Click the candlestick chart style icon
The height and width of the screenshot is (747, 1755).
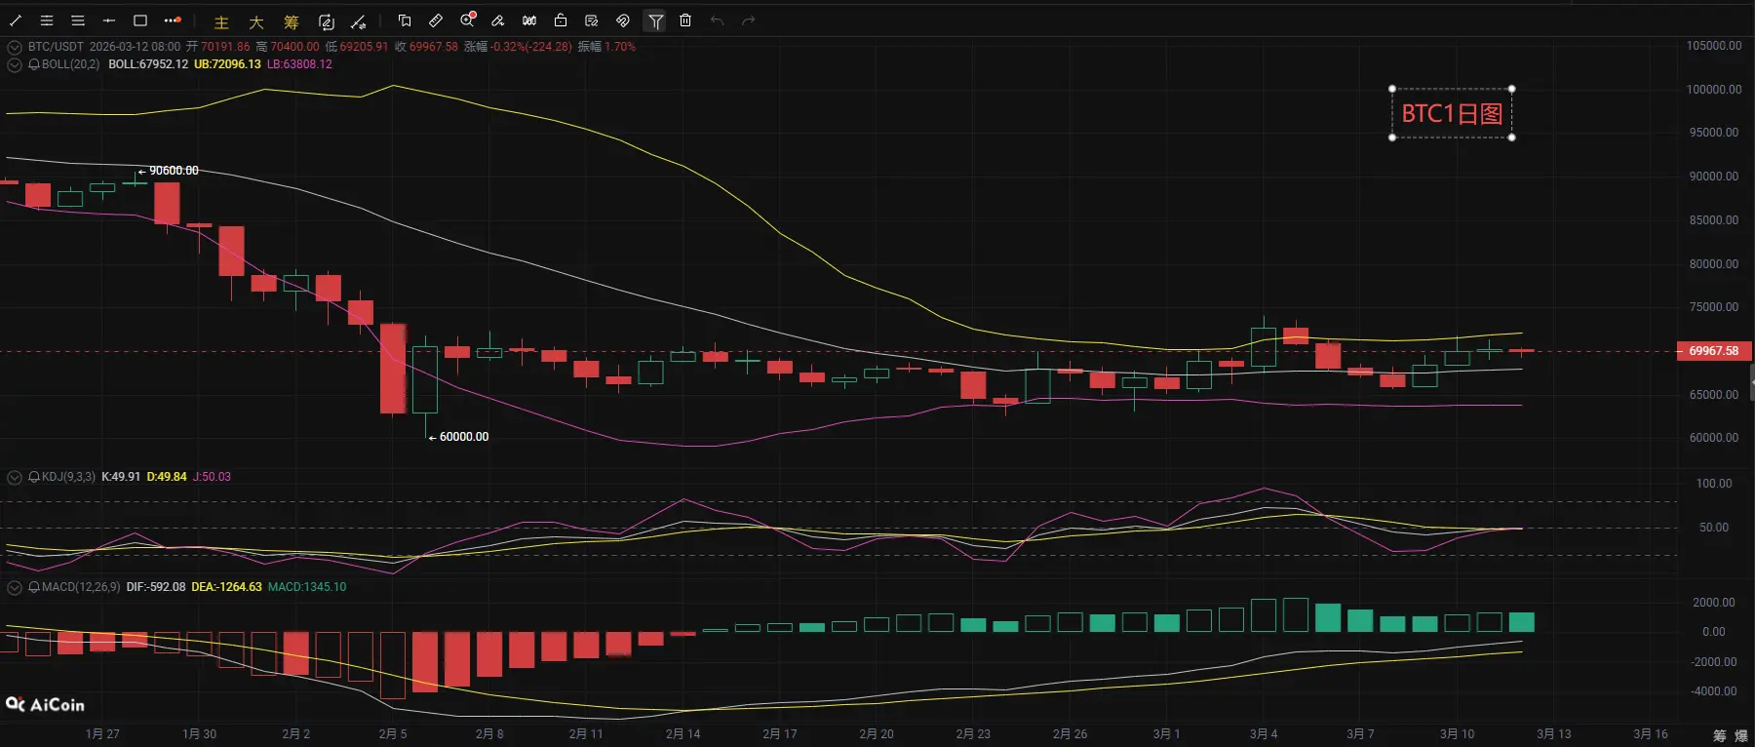coord(529,20)
